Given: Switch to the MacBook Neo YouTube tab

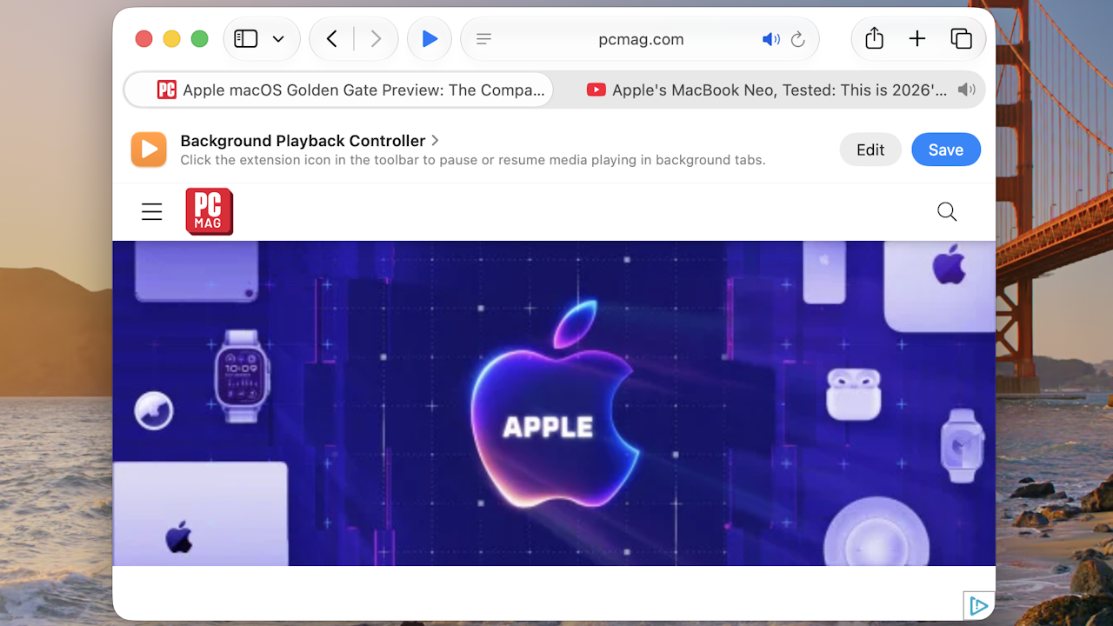Looking at the screenshot, I should (769, 90).
